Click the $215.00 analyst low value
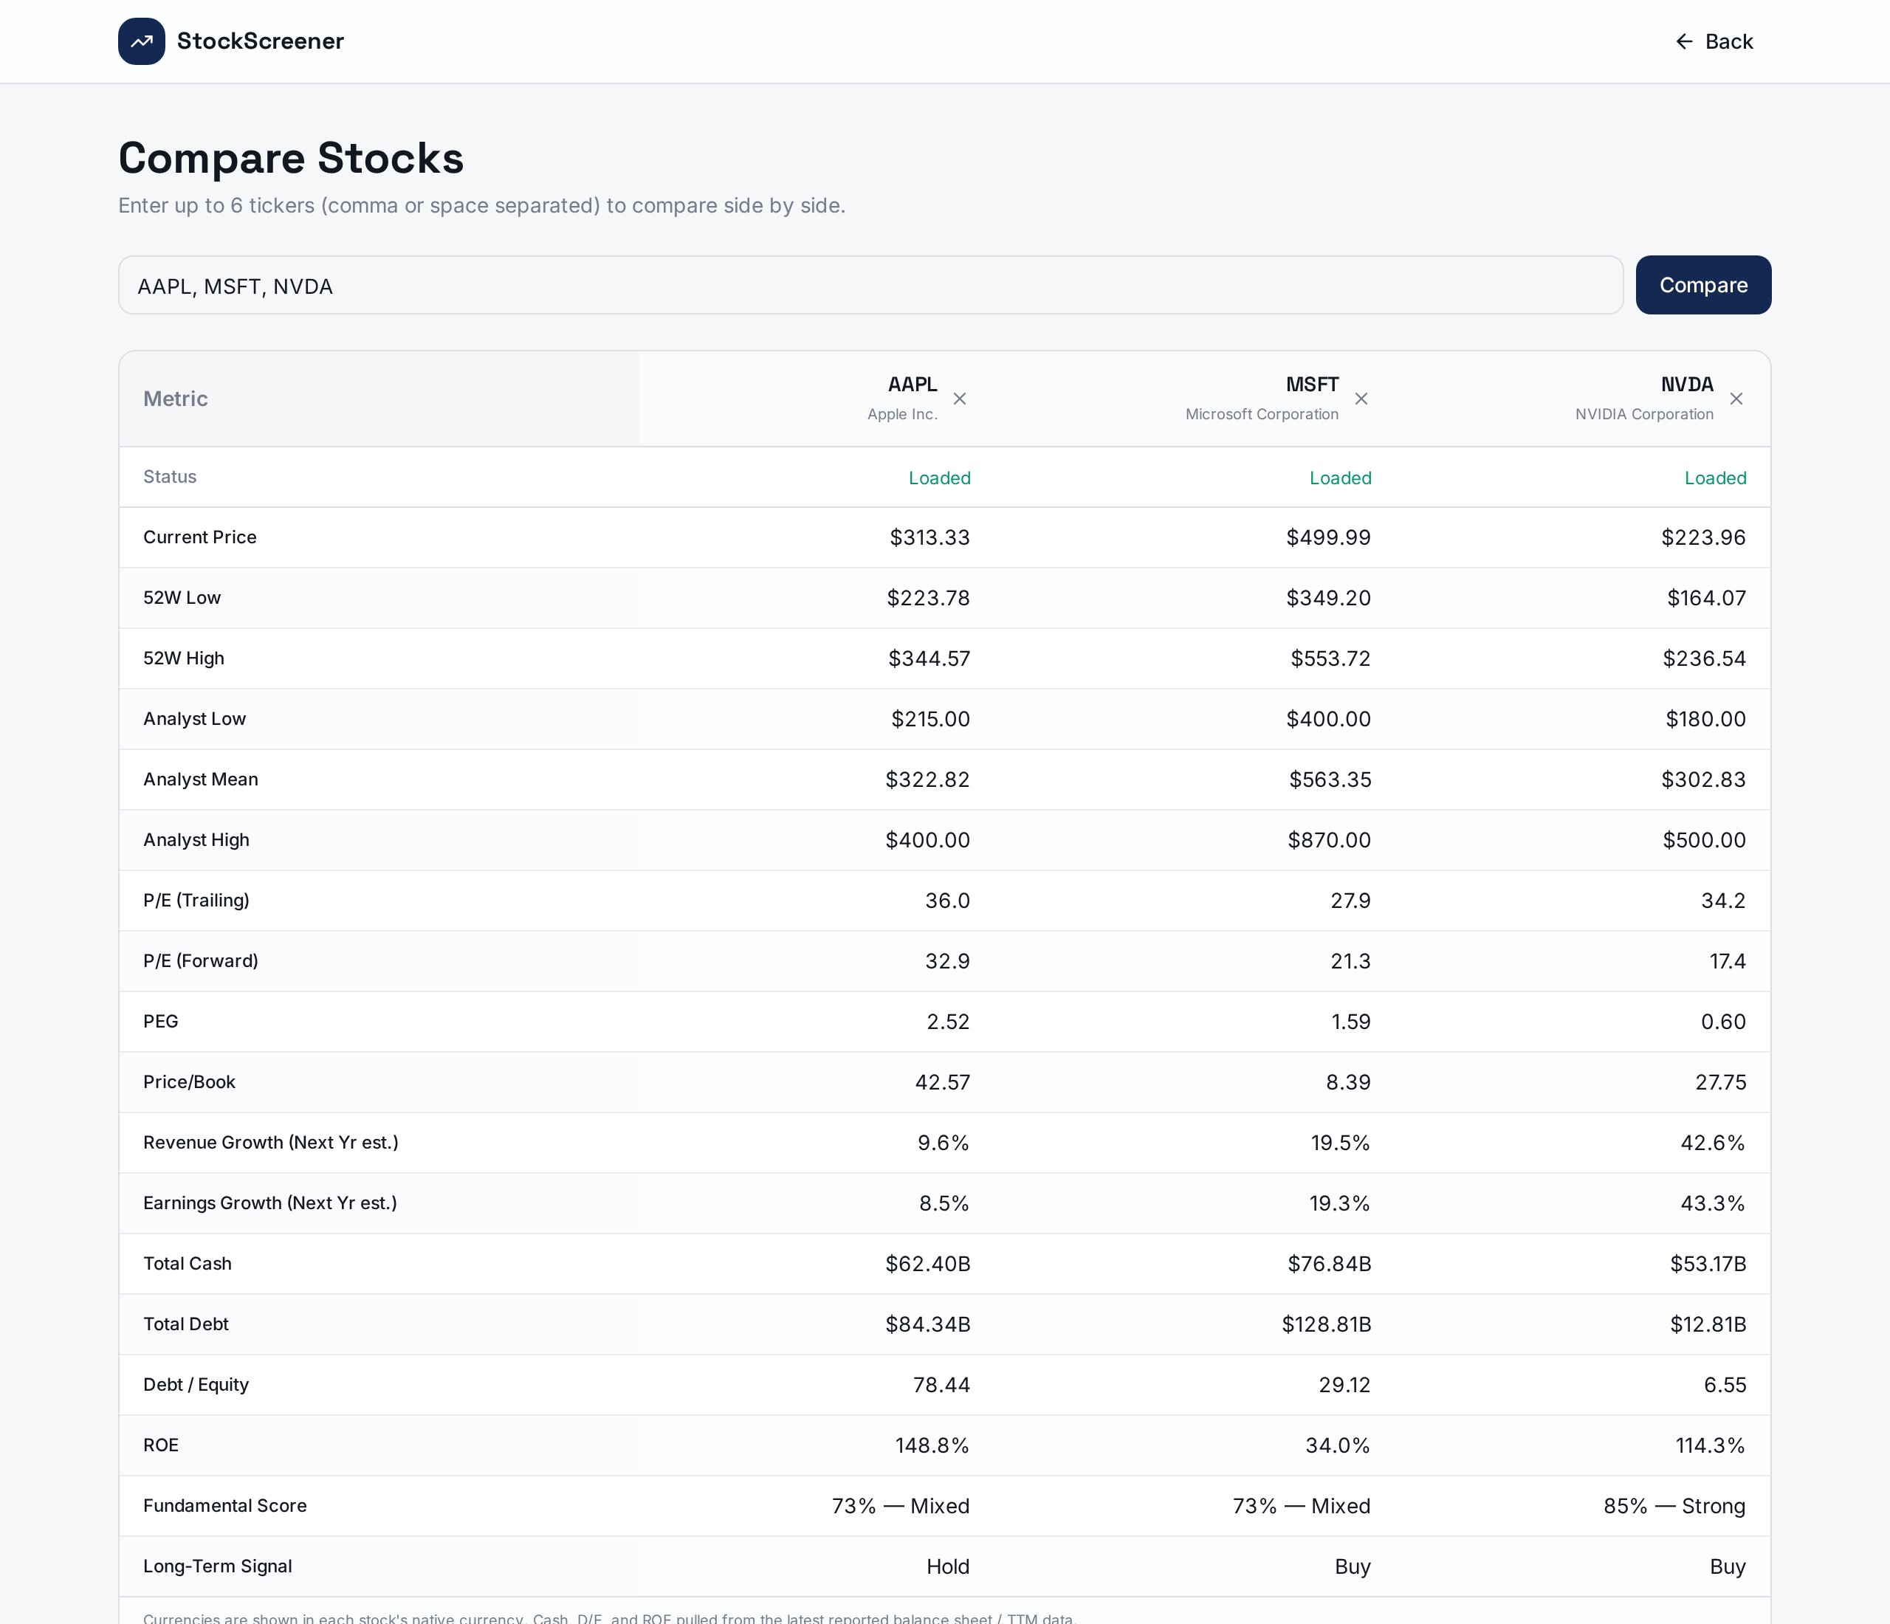1890x1624 pixels. [x=930, y=720]
